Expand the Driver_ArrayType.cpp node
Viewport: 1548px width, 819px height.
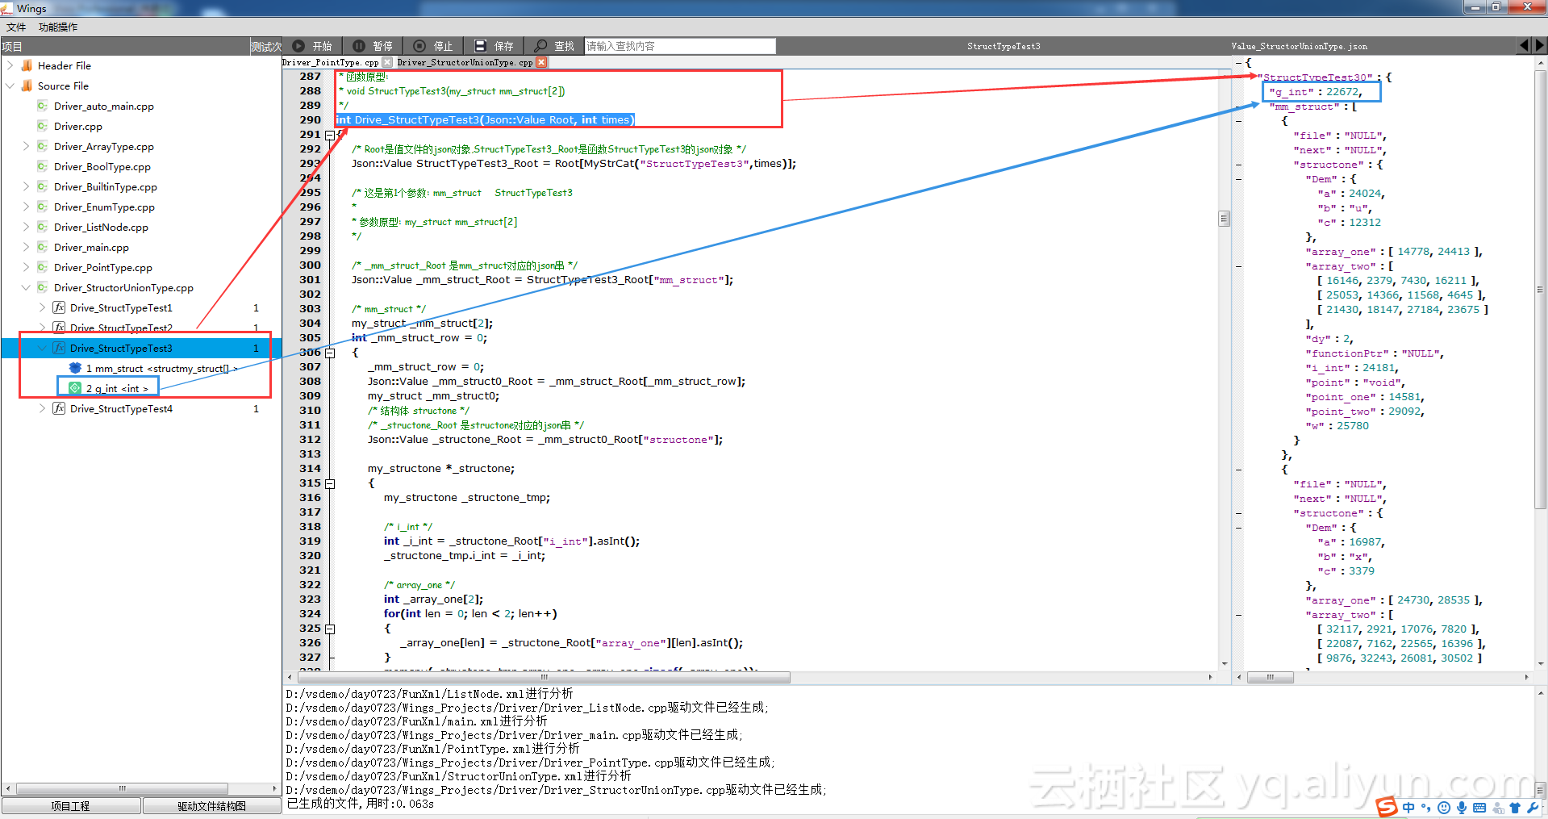click(x=26, y=146)
